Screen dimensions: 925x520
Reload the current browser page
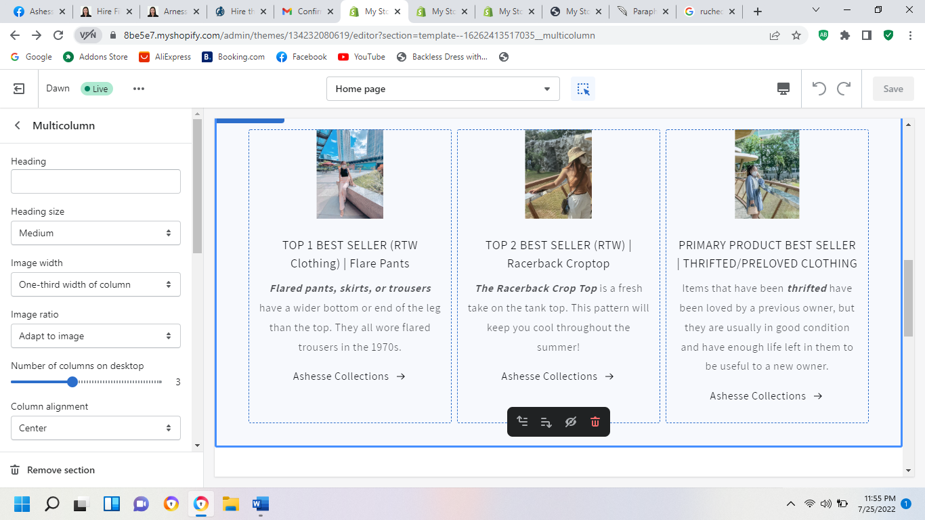pyautogui.click(x=58, y=35)
